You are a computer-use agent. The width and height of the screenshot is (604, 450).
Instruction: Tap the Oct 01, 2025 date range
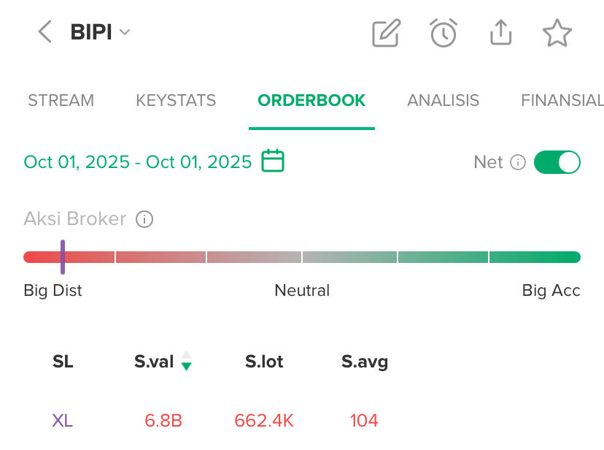138,161
